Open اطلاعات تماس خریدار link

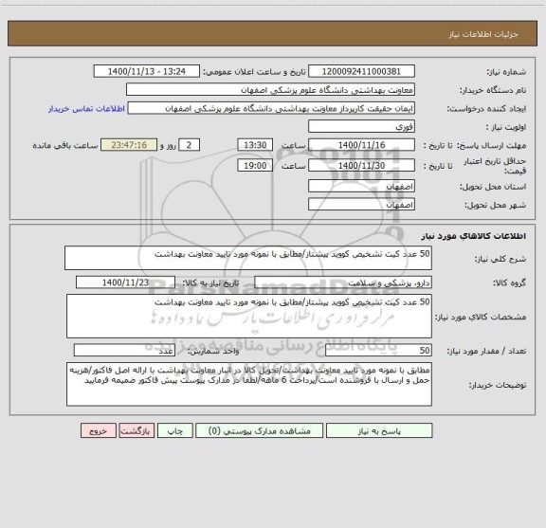point(86,109)
